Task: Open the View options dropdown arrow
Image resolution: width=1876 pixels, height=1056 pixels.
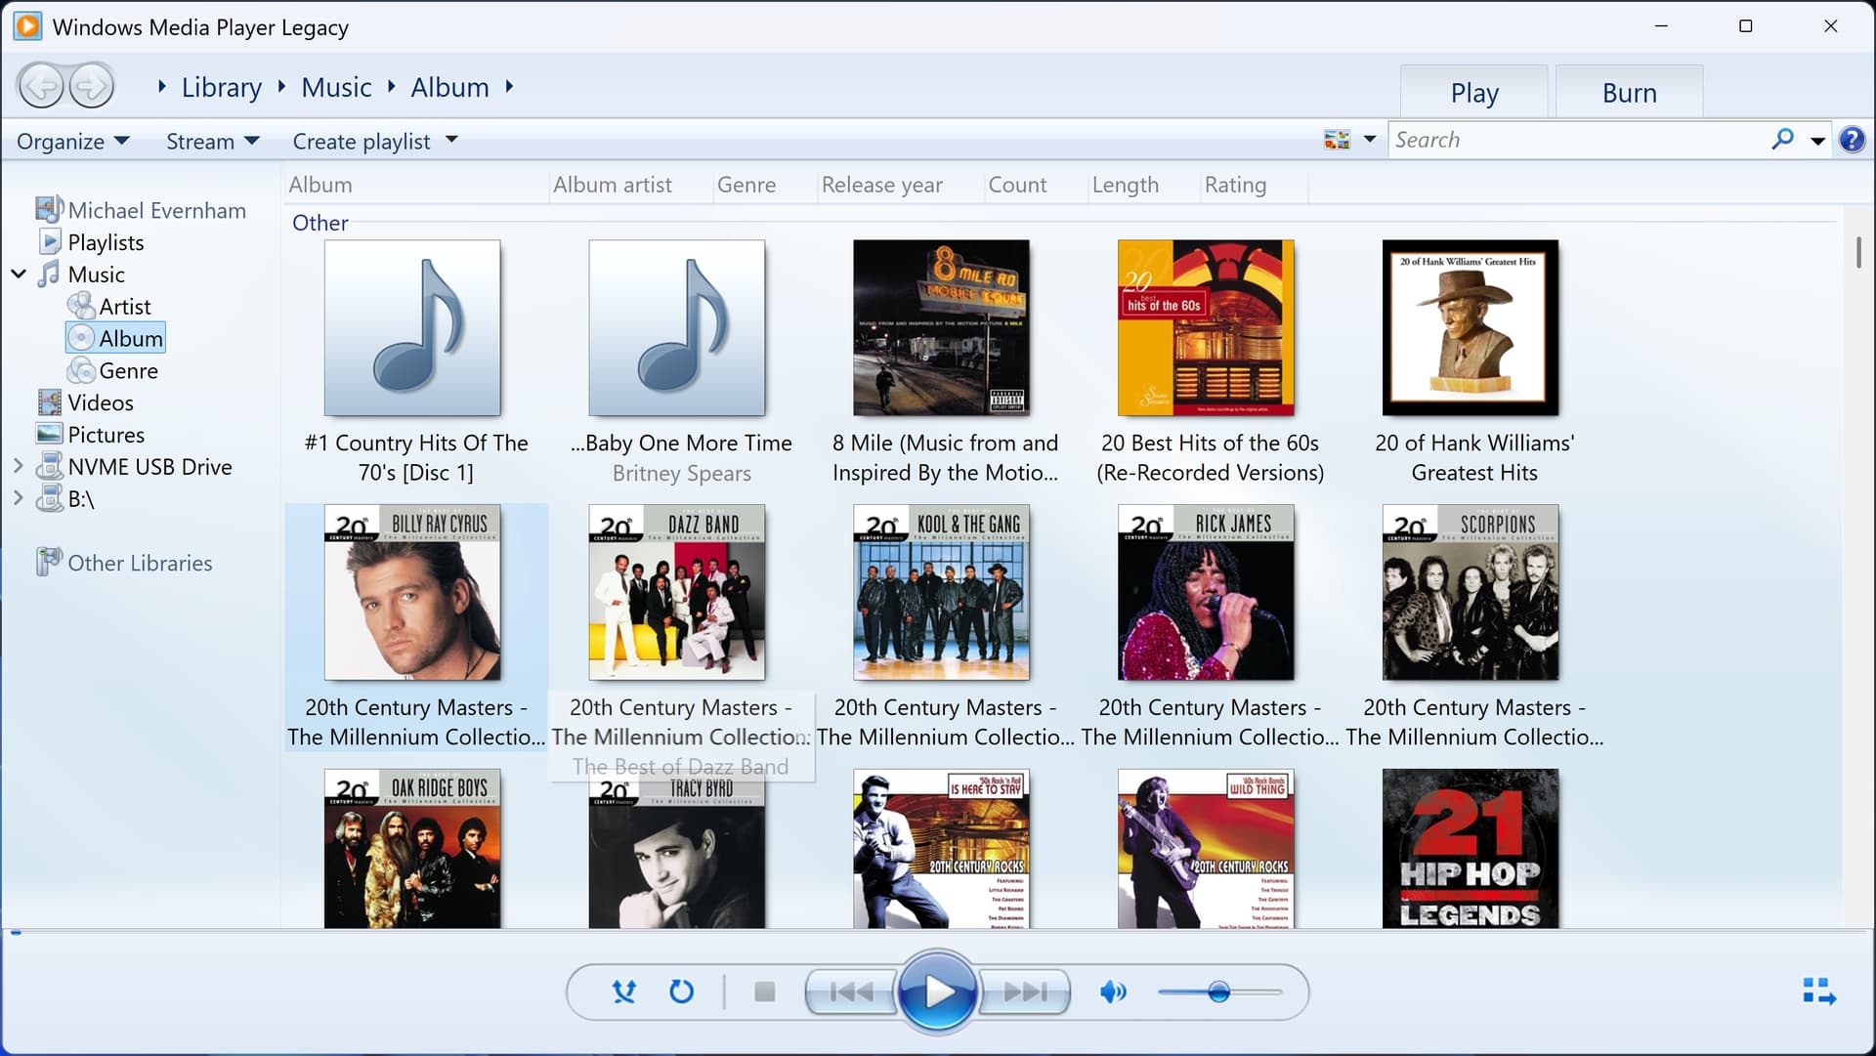Action: [x=1370, y=140]
